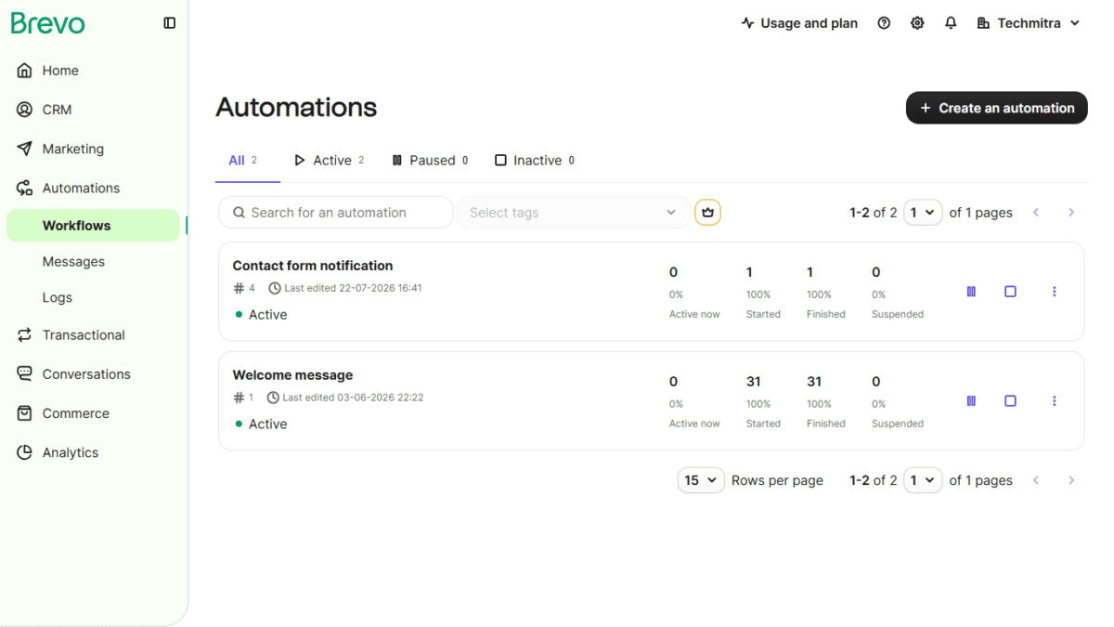Open Contact form notification automation
Viewport: 1114px width, 627px height.
tap(313, 266)
